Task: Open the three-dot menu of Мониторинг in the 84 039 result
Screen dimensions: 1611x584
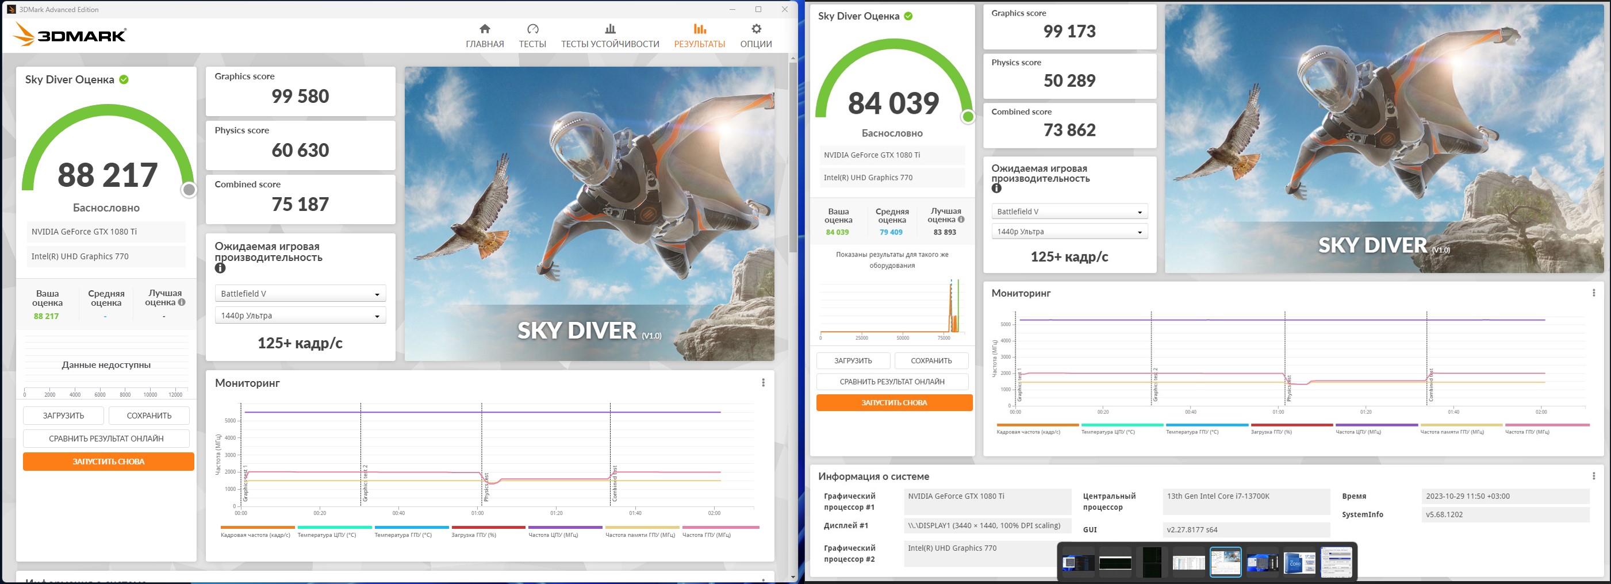Action: (1594, 293)
